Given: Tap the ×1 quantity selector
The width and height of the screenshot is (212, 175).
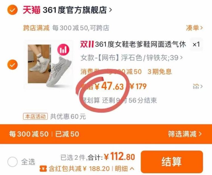Looking at the screenshot, I should click(x=196, y=44).
